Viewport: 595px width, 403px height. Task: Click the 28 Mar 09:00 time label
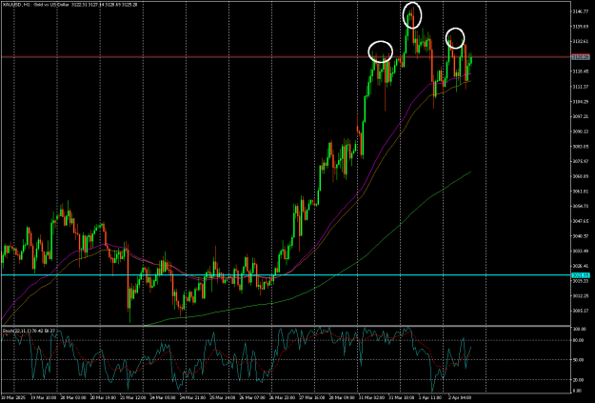[341, 397]
